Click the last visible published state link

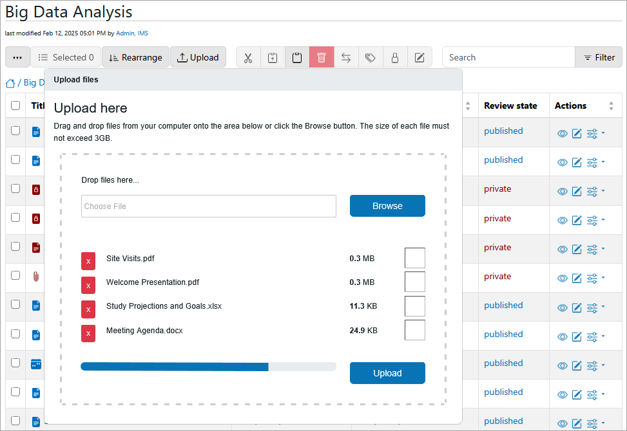tap(503, 421)
